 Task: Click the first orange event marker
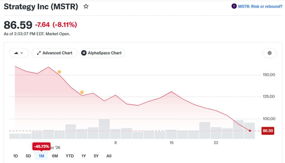(59, 72)
